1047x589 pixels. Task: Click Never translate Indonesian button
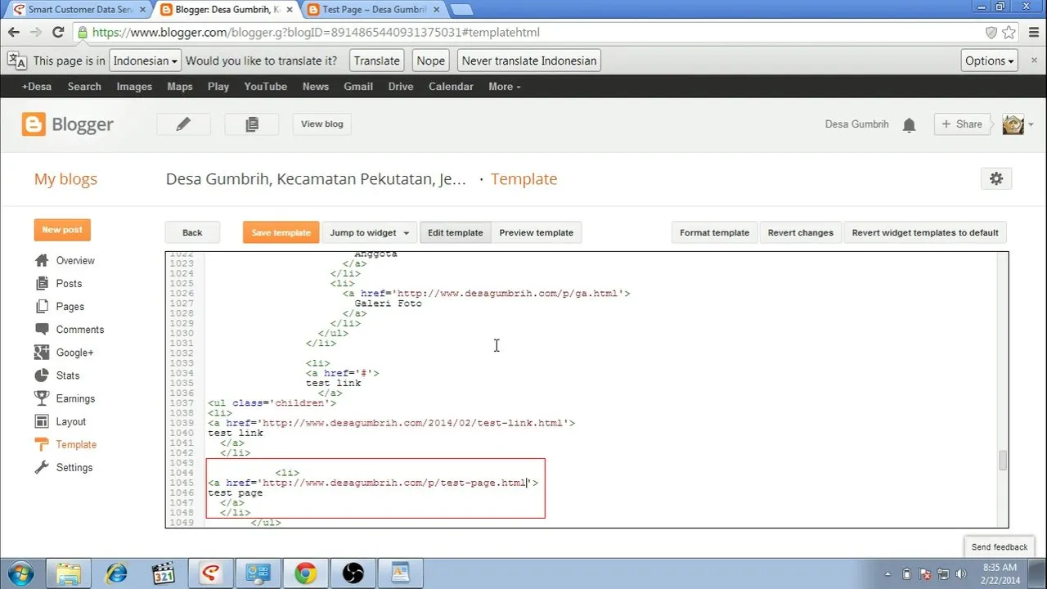click(x=529, y=61)
